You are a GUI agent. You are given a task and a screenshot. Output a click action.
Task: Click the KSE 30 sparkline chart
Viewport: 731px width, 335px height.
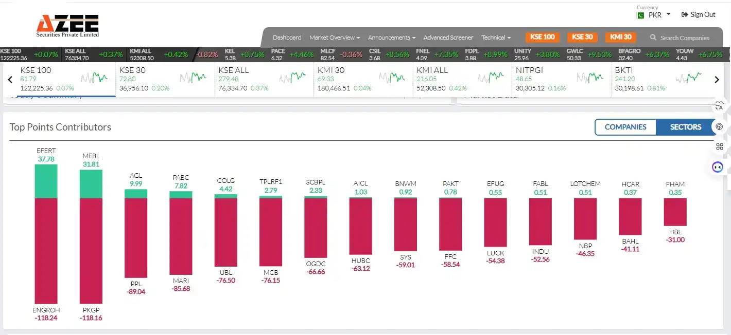(x=193, y=78)
